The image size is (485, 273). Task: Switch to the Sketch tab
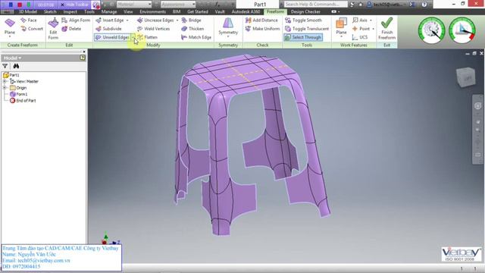click(50, 12)
